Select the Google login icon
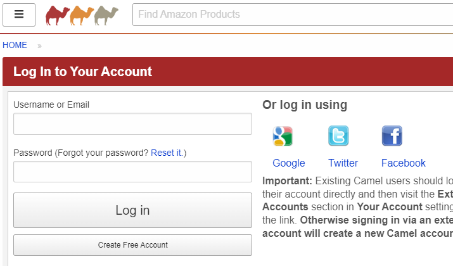453x266 pixels. coord(283,136)
